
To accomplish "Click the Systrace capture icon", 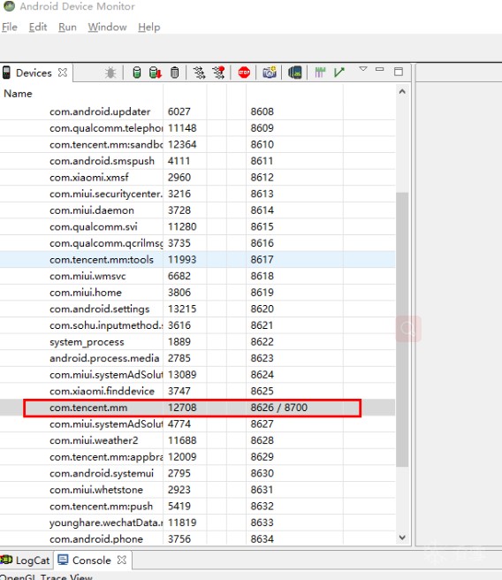I will [320, 72].
